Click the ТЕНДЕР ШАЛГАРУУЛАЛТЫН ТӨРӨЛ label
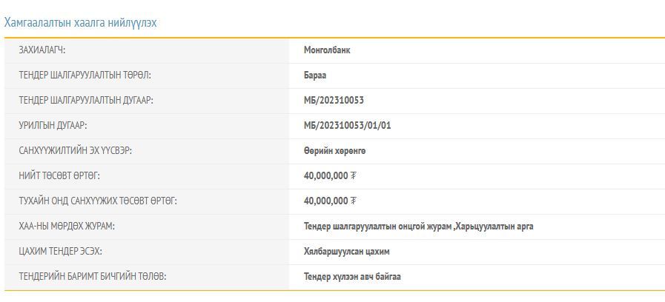Screen dimensions: 665x302 coord(85,75)
